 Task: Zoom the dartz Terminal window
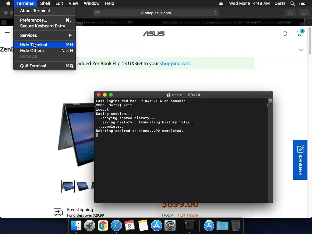[111, 95]
